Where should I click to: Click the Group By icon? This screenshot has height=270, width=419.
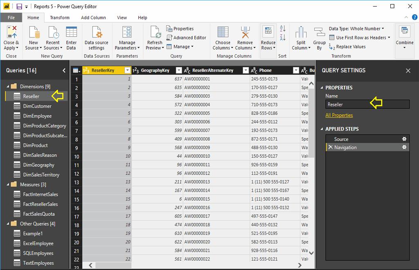(320, 33)
